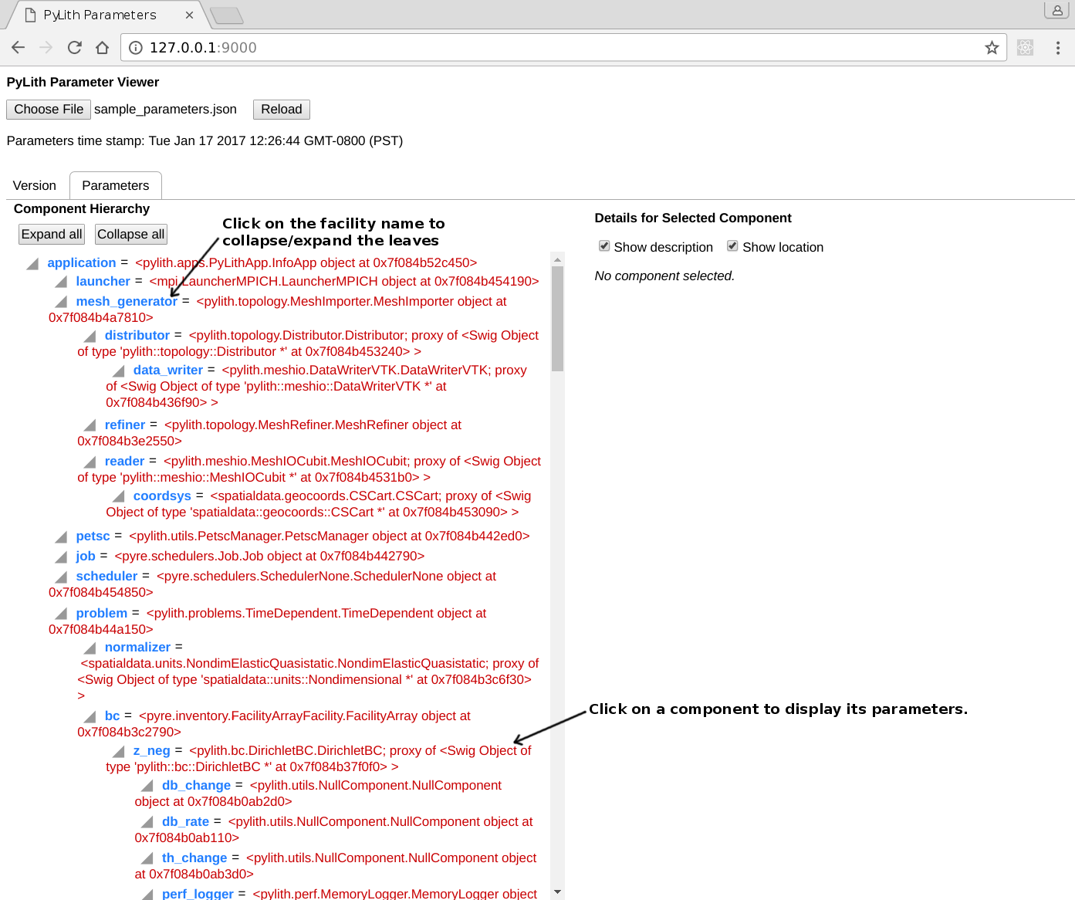Go back using browser back arrow
Image resolution: width=1075 pixels, height=900 pixels.
point(19,48)
